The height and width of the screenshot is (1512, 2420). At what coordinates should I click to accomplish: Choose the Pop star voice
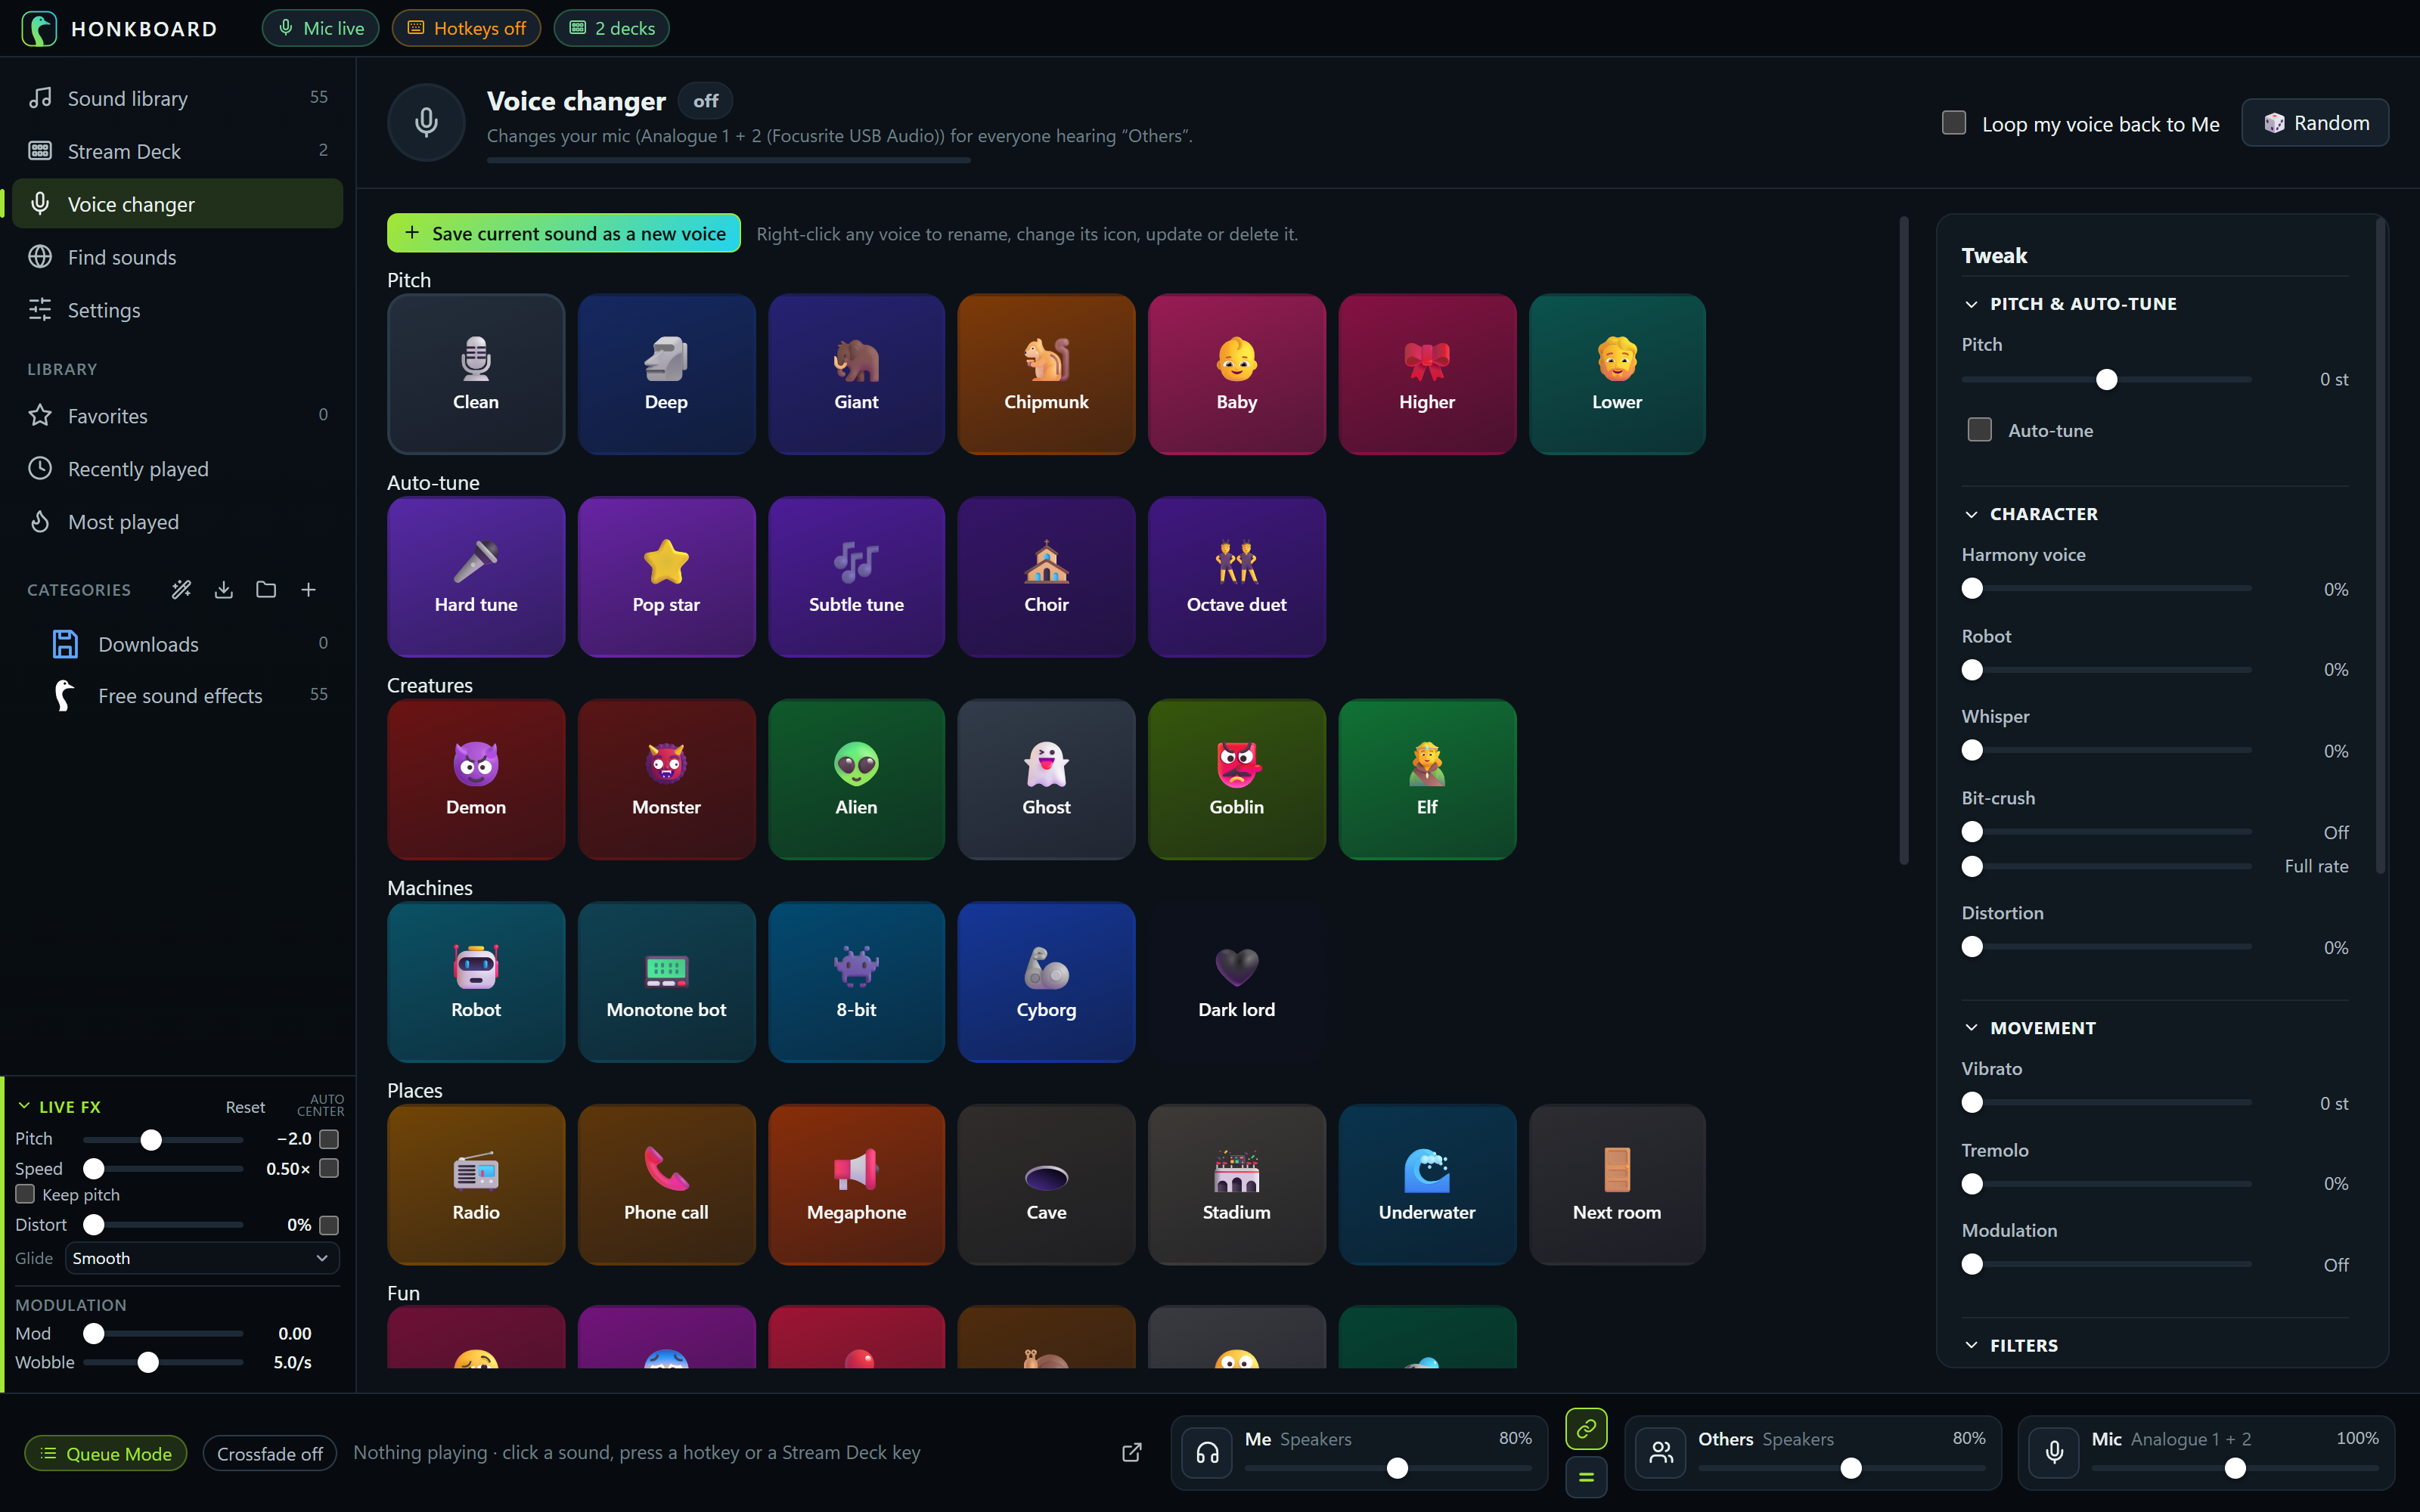(666, 577)
